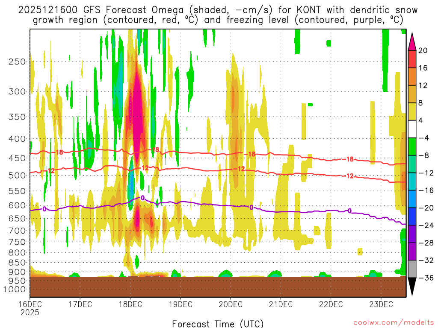The height and width of the screenshot is (328, 438).
Task: Click the 1000 pressure level label
Action: (15, 290)
